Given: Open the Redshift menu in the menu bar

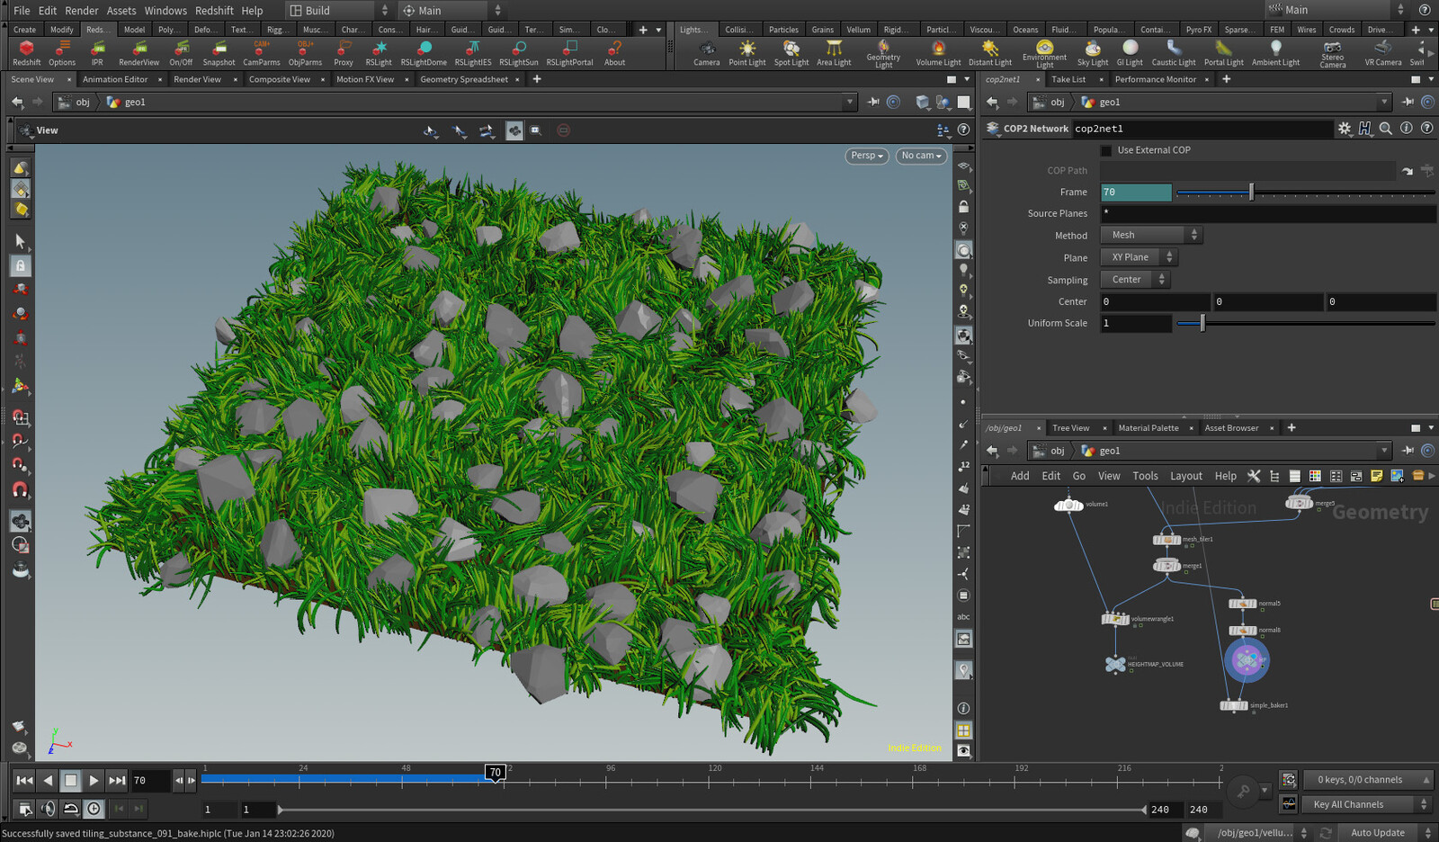Looking at the screenshot, I should coord(214,10).
